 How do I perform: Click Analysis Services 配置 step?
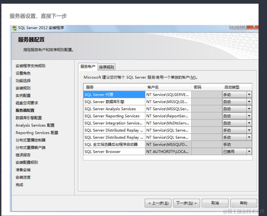35,125
